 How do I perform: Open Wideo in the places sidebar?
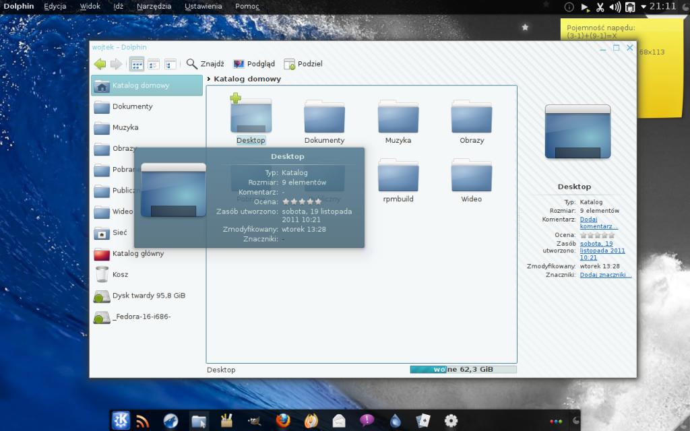tap(115, 211)
